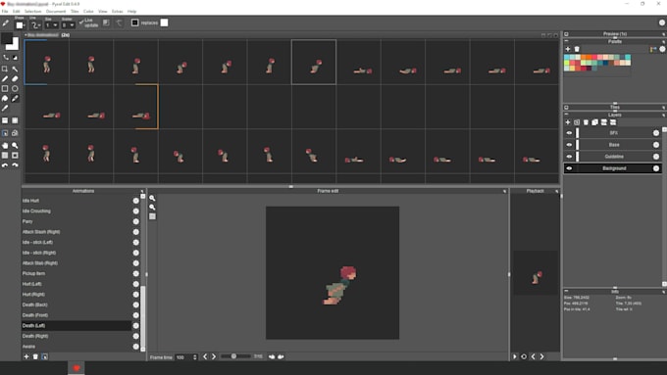This screenshot has width=667, height=375.
Task: Zoom in on the Frame edit view
Action: tap(152, 199)
